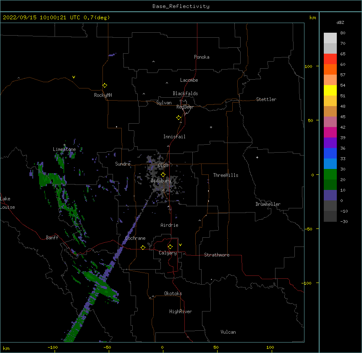Click the Vulcan town label
The width and height of the screenshot is (362, 353).
click(x=228, y=332)
